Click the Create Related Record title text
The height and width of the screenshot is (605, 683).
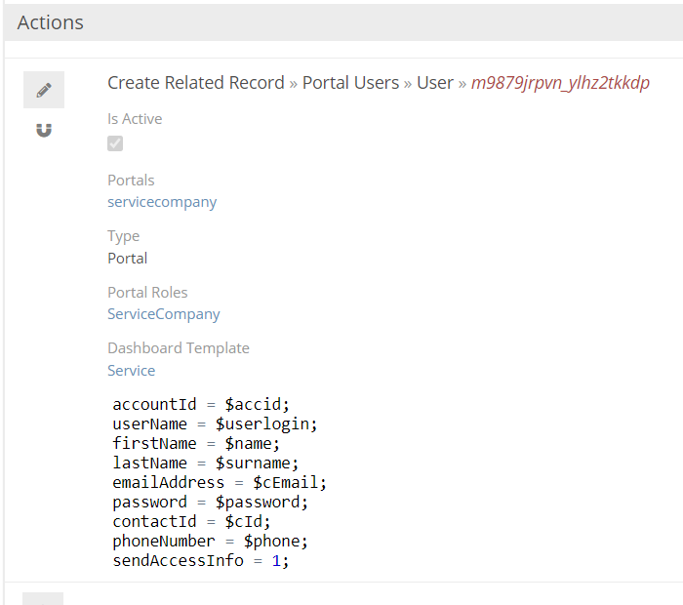[195, 83]
